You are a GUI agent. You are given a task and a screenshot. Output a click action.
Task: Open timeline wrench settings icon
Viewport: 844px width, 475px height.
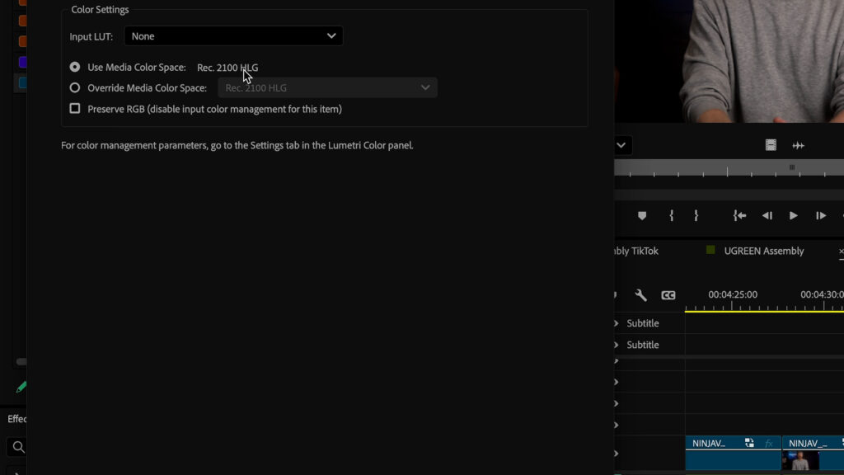click(x=640, y=295)
